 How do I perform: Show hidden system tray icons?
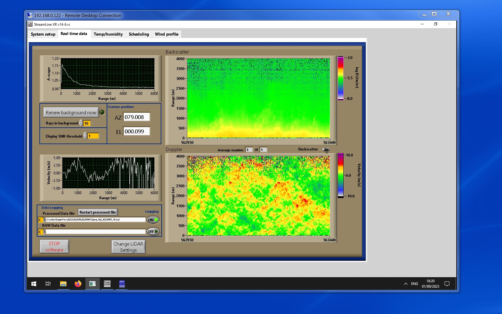pos(405,284)
